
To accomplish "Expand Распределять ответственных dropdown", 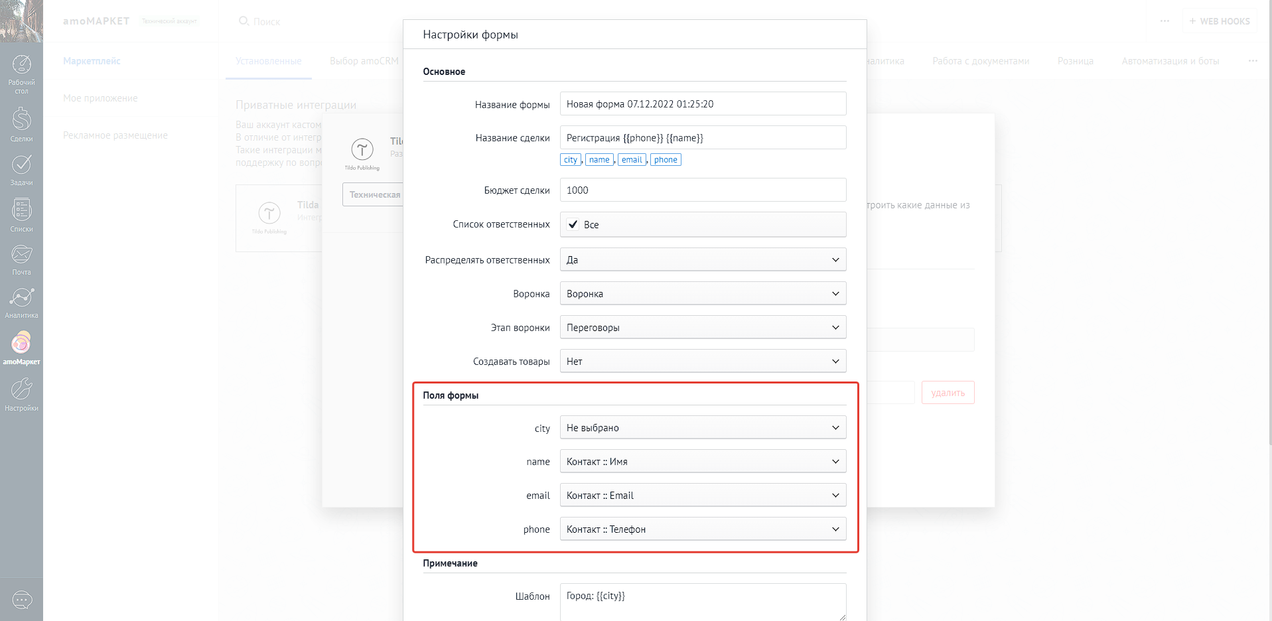I will pos(703,259).
